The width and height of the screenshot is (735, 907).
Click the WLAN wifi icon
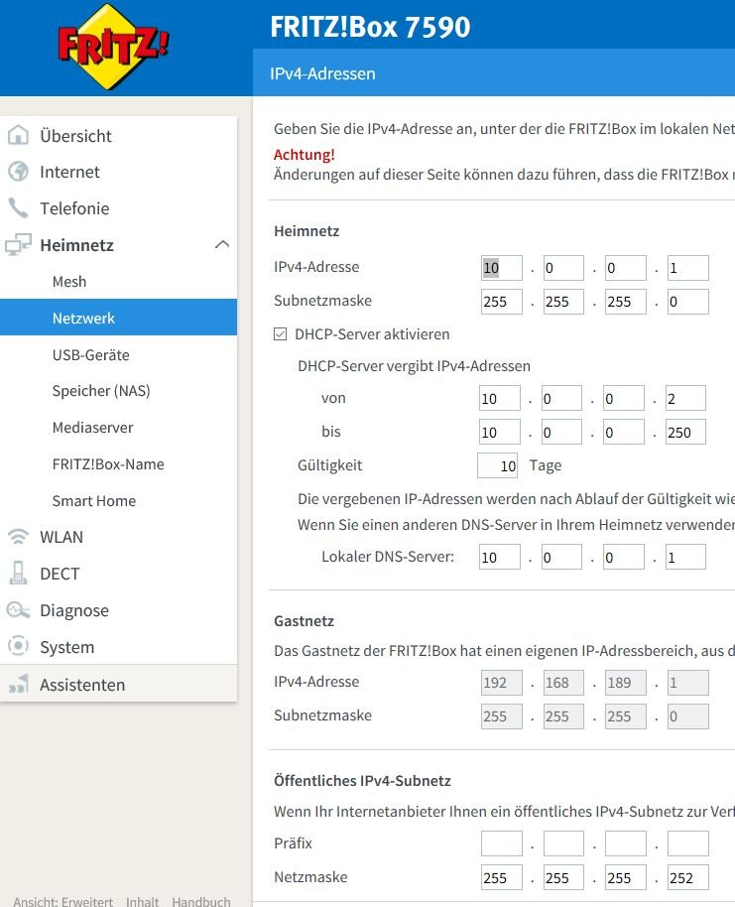click(18, 537)
